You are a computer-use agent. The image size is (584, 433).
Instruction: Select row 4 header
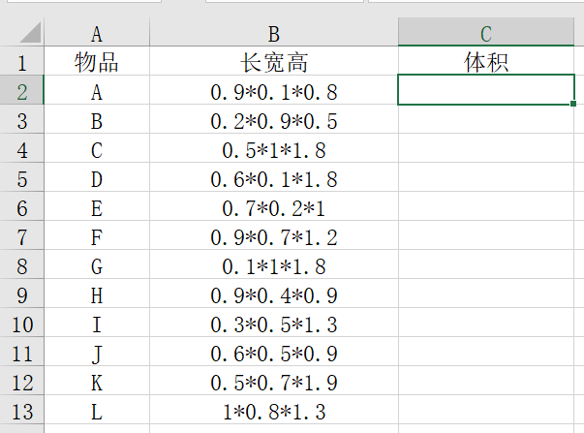[22, 148]
